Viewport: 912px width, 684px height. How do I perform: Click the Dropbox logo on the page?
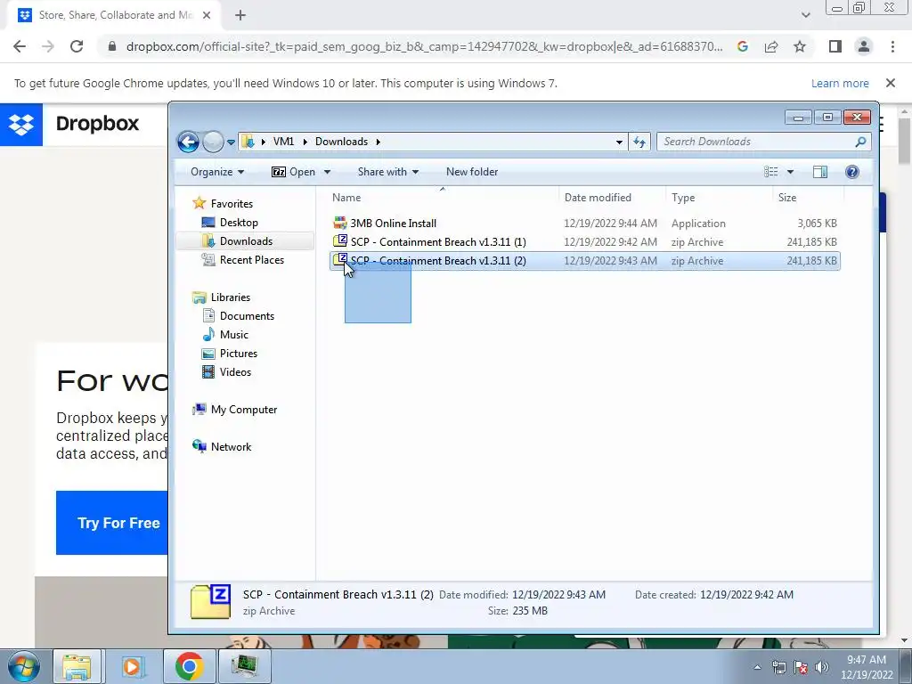pyautogui.click(x=21, y=124)
